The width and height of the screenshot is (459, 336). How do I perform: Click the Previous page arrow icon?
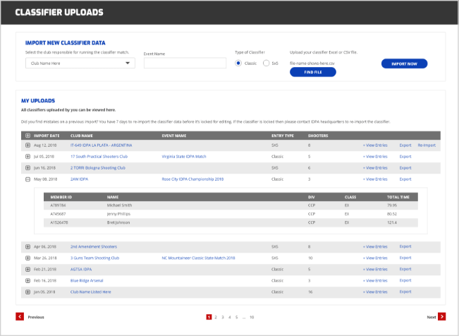tap(20, 317)
